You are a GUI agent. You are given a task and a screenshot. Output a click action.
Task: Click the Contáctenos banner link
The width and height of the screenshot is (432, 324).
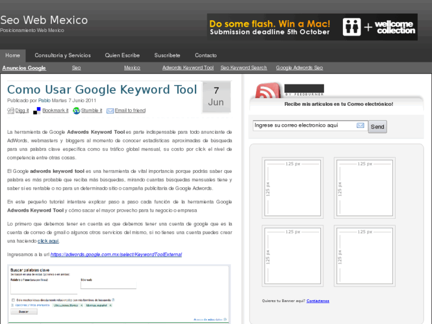(318, 301)
